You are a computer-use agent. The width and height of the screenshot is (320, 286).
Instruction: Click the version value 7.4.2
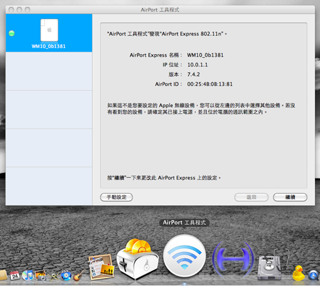193,74
